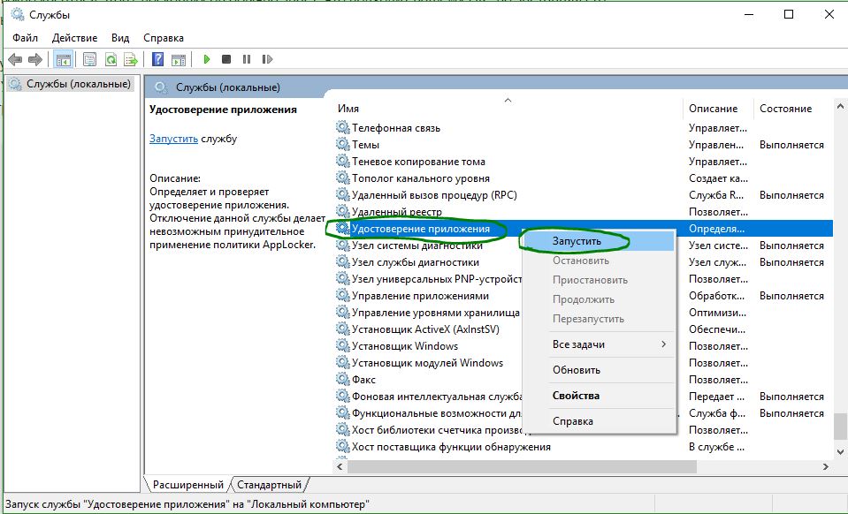
Task: Click the gear icon of Телефонная связь
Action: click(x=342, y=127)
